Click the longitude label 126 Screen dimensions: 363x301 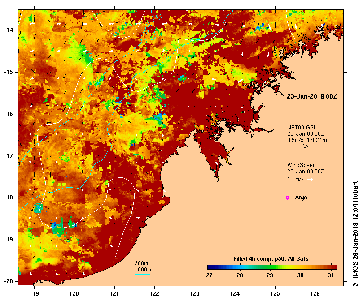(x=315, y=294)
